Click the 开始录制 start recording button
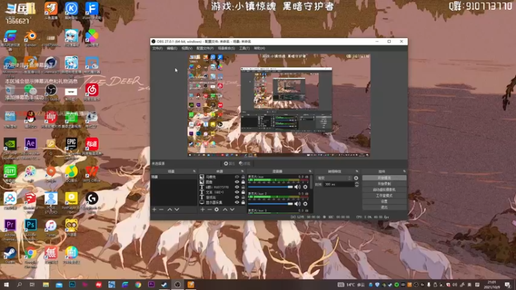 pos(384,184)
